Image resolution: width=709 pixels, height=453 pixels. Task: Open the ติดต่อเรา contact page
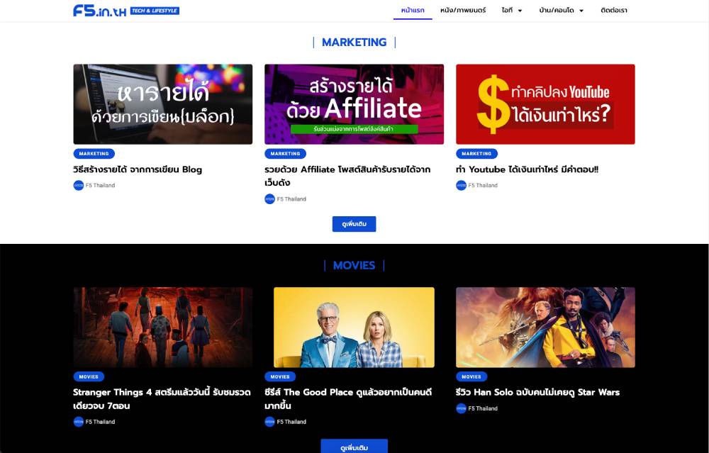pos(613,11)
